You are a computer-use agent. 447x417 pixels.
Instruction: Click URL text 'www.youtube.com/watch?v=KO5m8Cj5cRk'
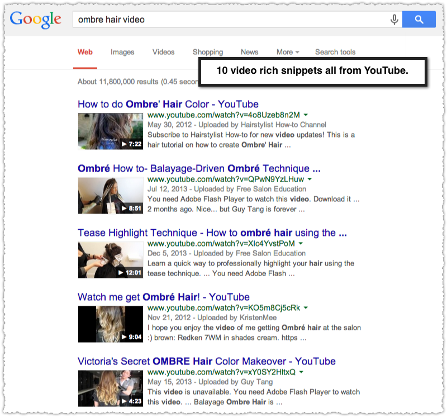click(224, 308)
